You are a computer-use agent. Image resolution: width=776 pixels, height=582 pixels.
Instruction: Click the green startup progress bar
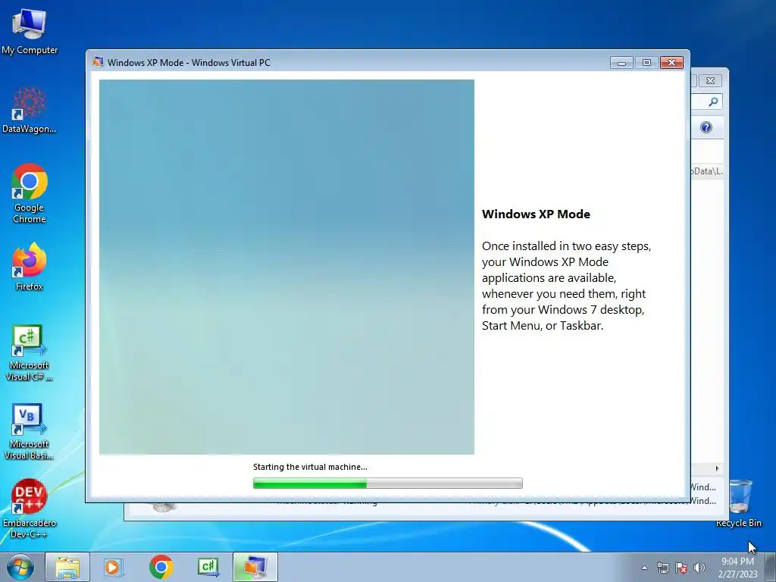click(x=387, y=483)
